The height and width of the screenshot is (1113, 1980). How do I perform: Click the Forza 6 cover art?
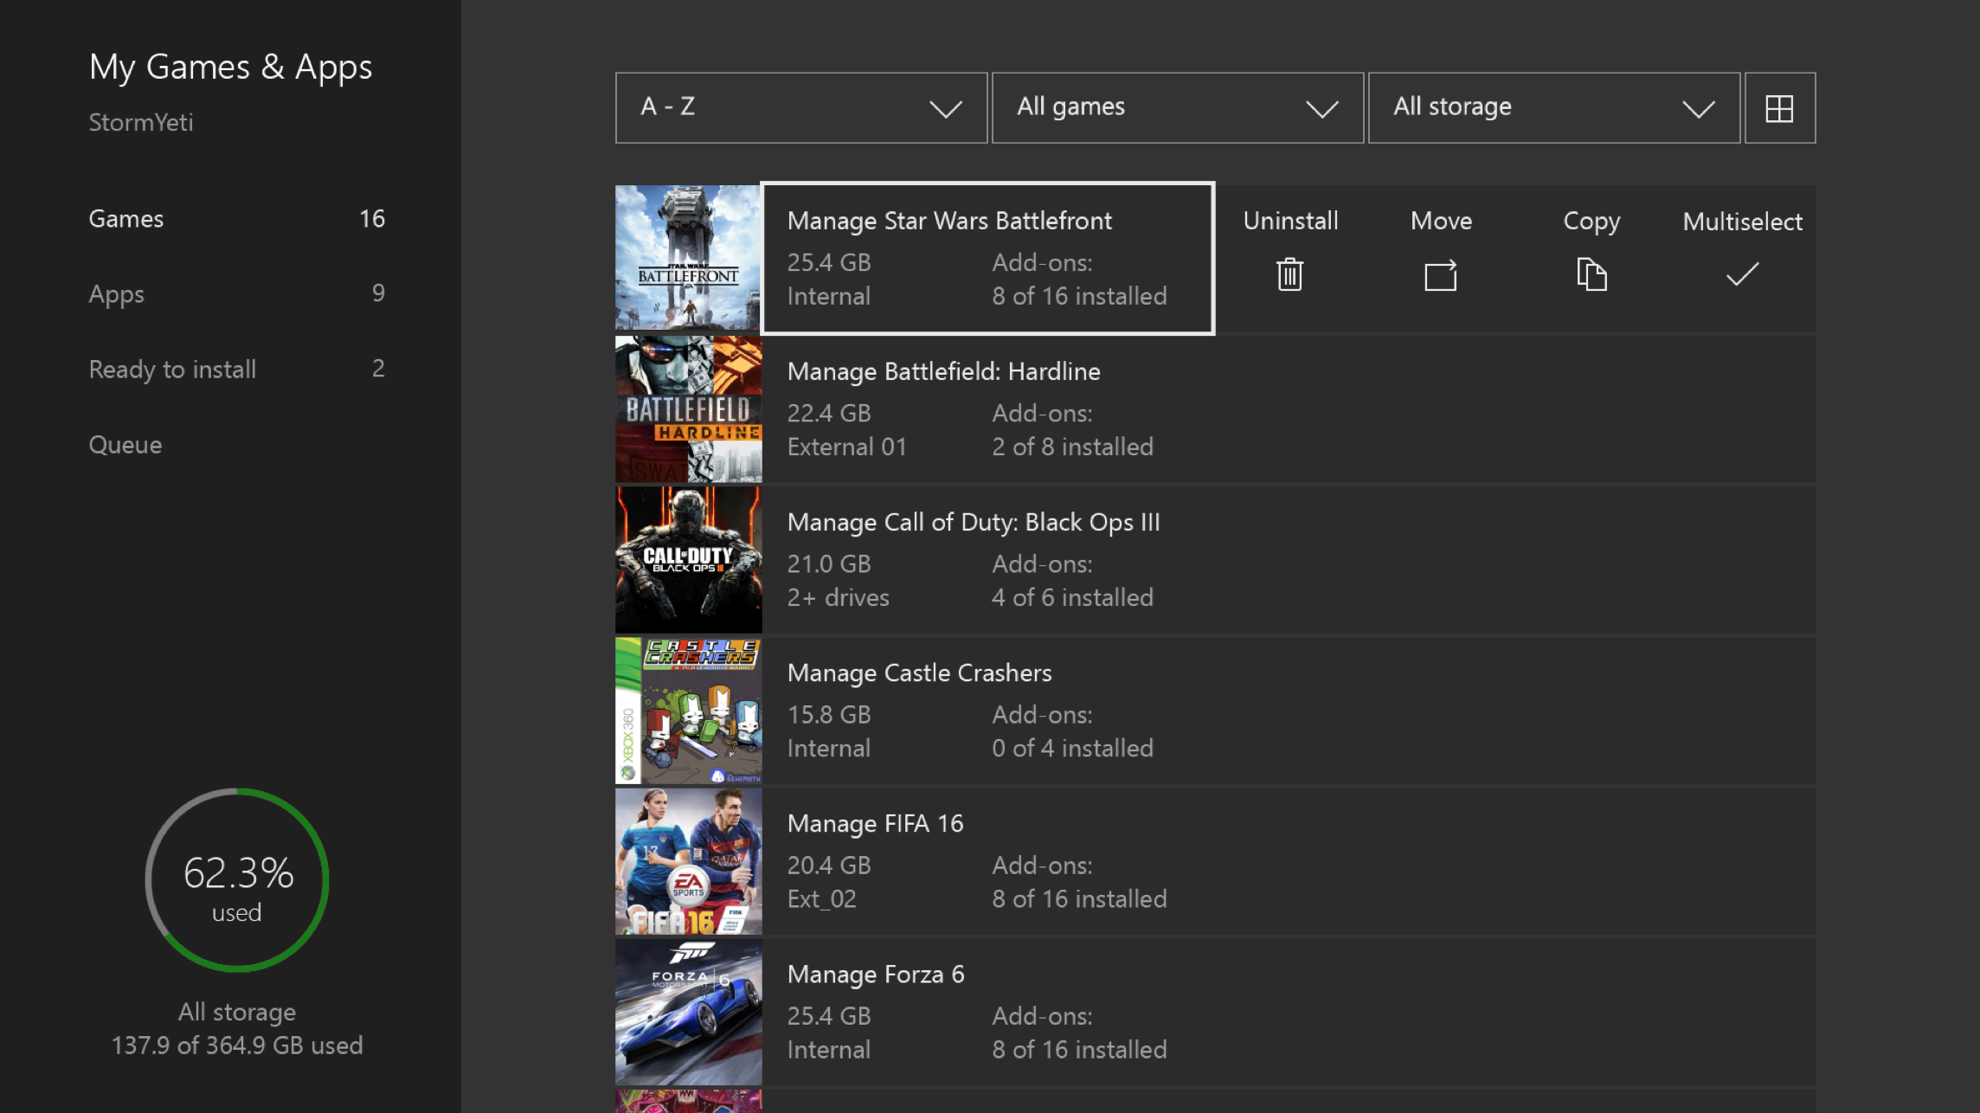pyautogui.click(x=688, y=1011)
